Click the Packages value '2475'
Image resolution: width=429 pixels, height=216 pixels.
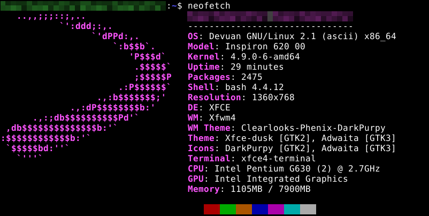pos(252,77)
